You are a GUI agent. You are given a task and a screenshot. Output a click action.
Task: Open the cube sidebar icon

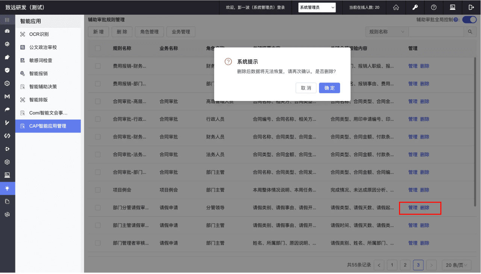tap(7, 162)
